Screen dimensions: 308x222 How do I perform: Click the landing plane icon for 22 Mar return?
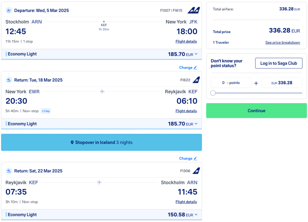coord(9,171)
